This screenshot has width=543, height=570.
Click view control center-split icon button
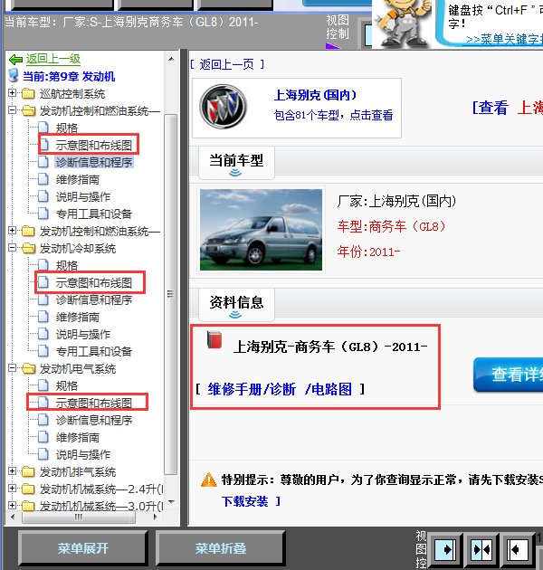(481, 549)
